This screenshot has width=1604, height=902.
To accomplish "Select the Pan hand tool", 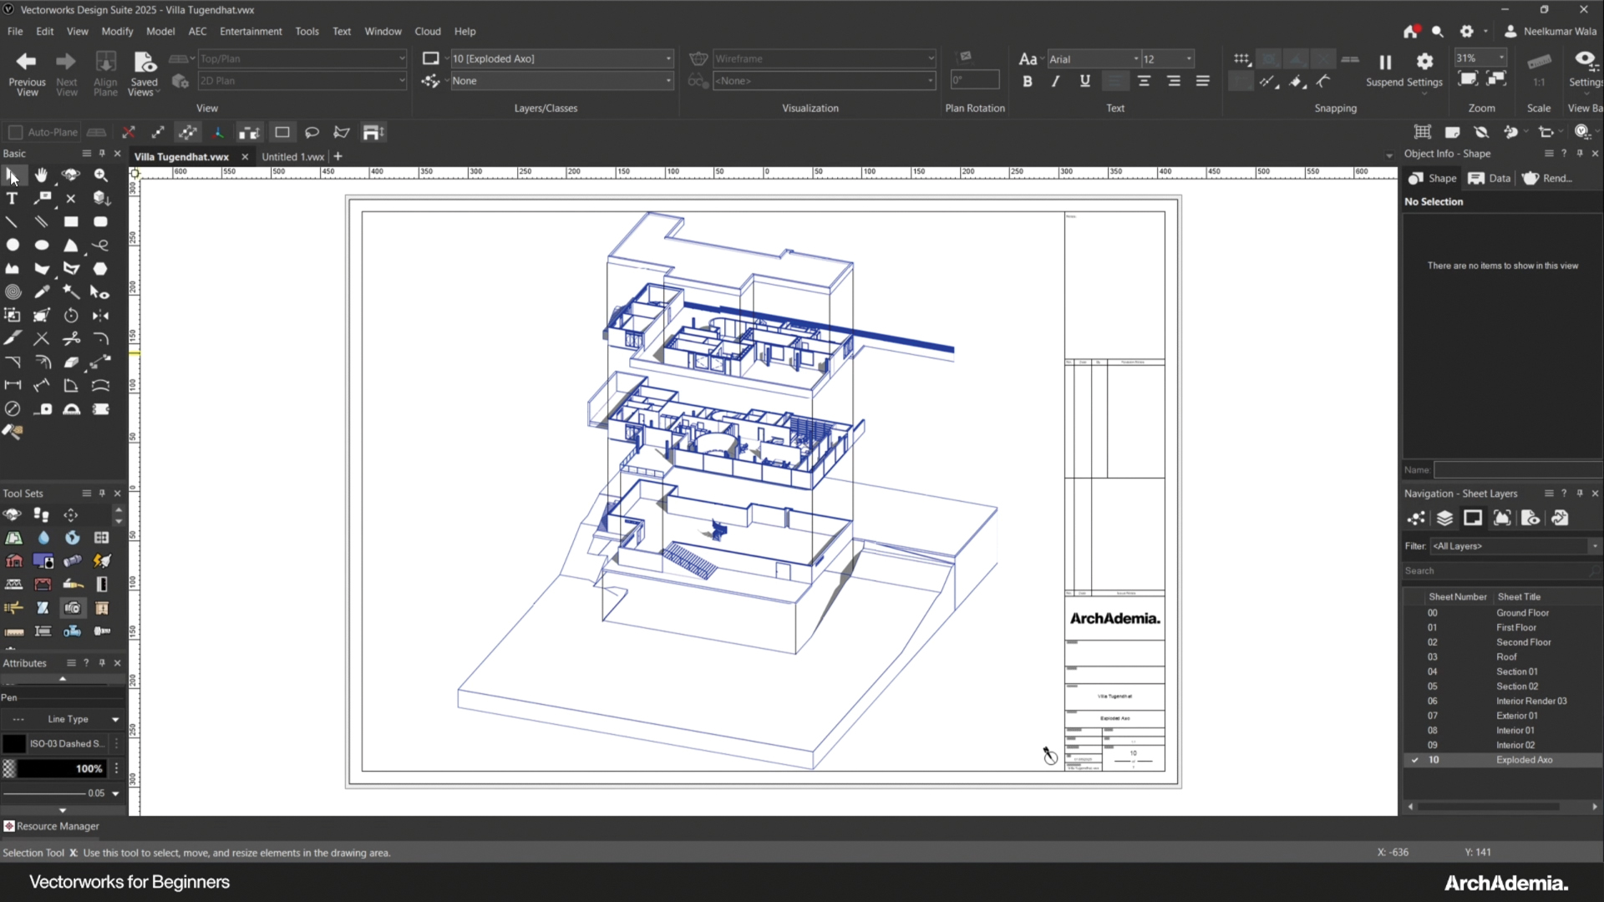I will point(41,175).
